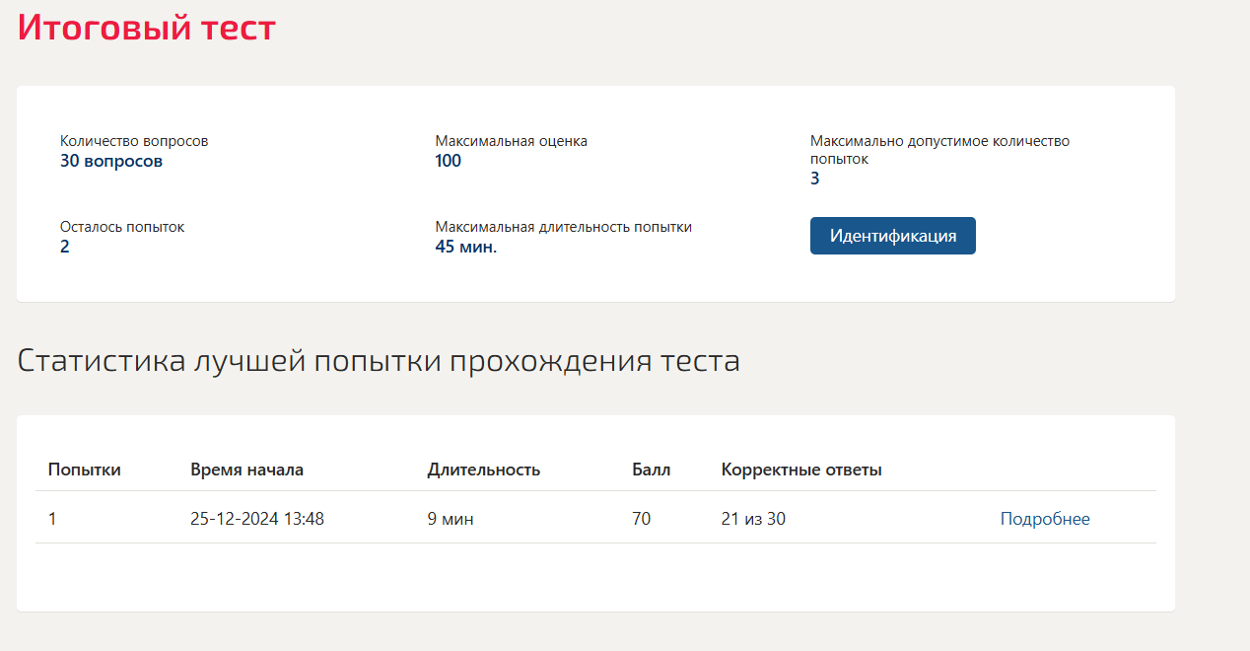Click the 30 вопросов value
Screen dimensions: 1250x651
pos(111,161)
